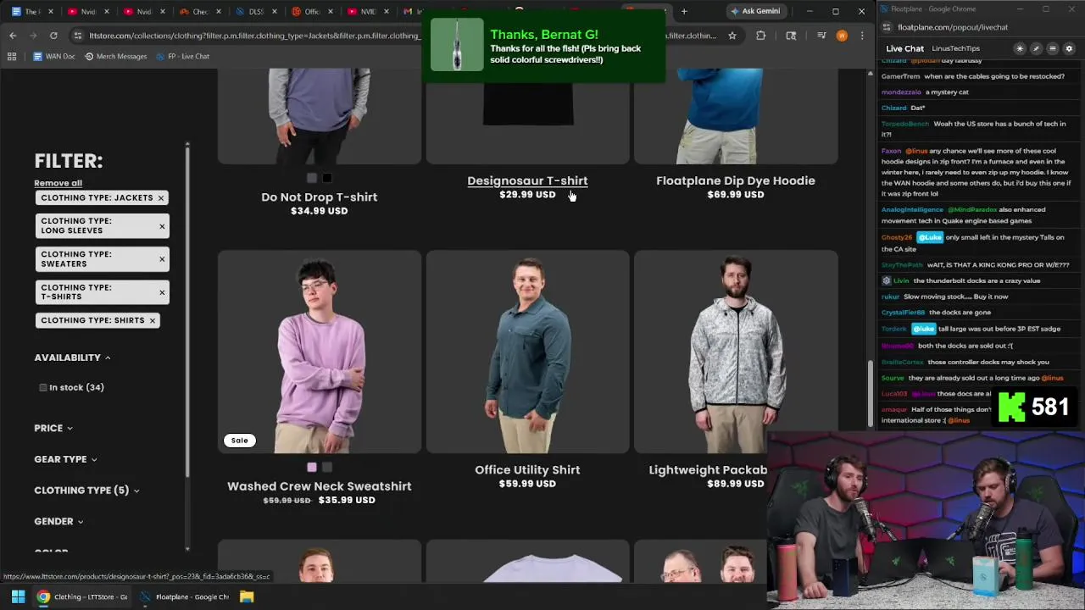This screenshot has height=610, width=1085.
Task: Switch to Clothing - LTTStore Chrome taskbar item
Action: [x=82, y=596]
